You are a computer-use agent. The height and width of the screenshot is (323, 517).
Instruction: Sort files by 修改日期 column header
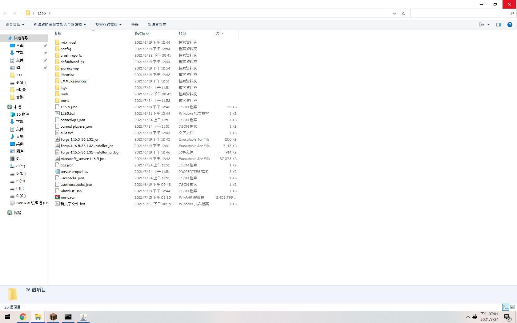[142, 33]
